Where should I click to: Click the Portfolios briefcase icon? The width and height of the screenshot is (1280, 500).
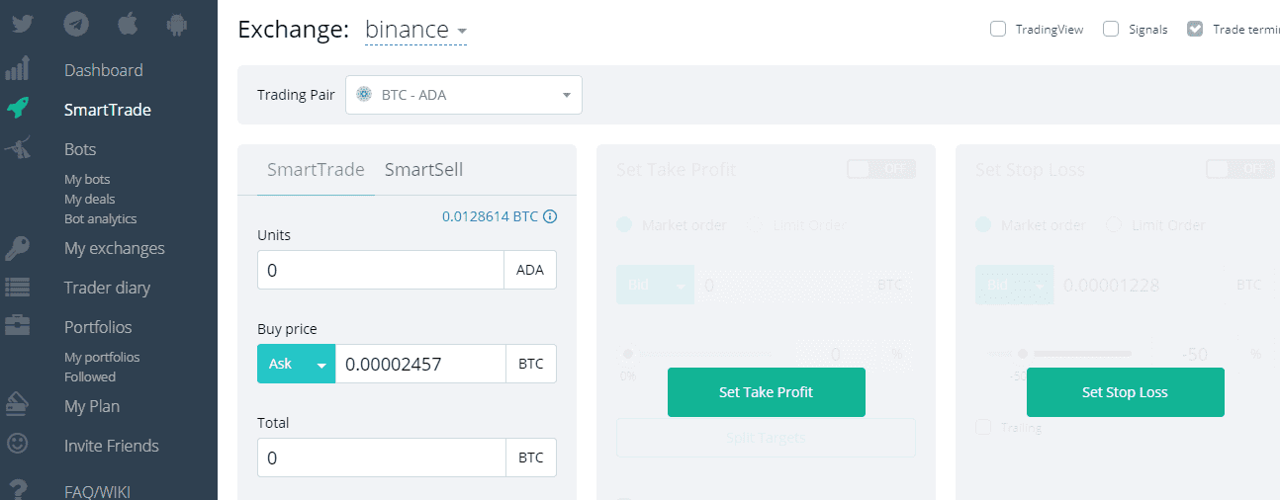coord(18,326)
